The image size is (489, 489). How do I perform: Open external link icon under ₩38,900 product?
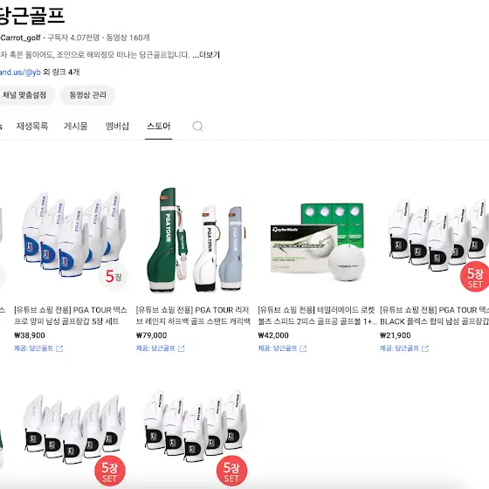tap(59, 348)
